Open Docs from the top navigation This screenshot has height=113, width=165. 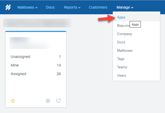tap(50, 7)
